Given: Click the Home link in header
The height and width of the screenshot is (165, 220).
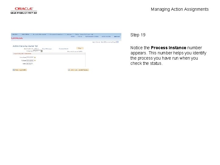Looking at the screenshot, I should (72, 36).
